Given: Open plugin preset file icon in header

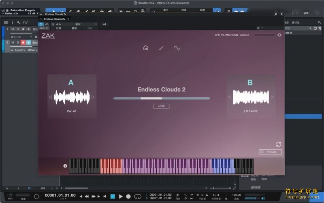Looking at the screenshot, I should tap(53, 24).
